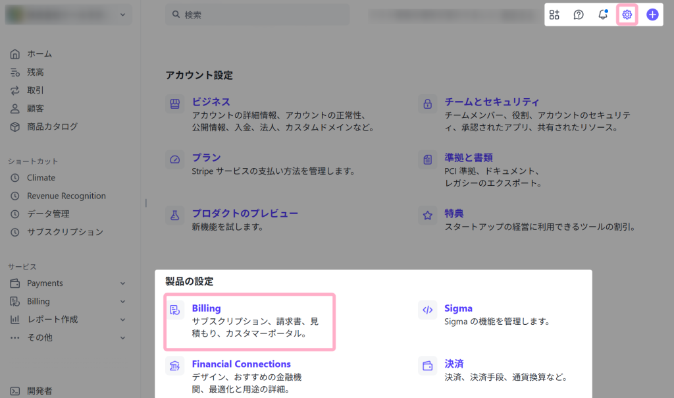The width and height of the screenshot is (674, 398).
Task: Click the プラン gauge icon
Action: pos(174,159)
